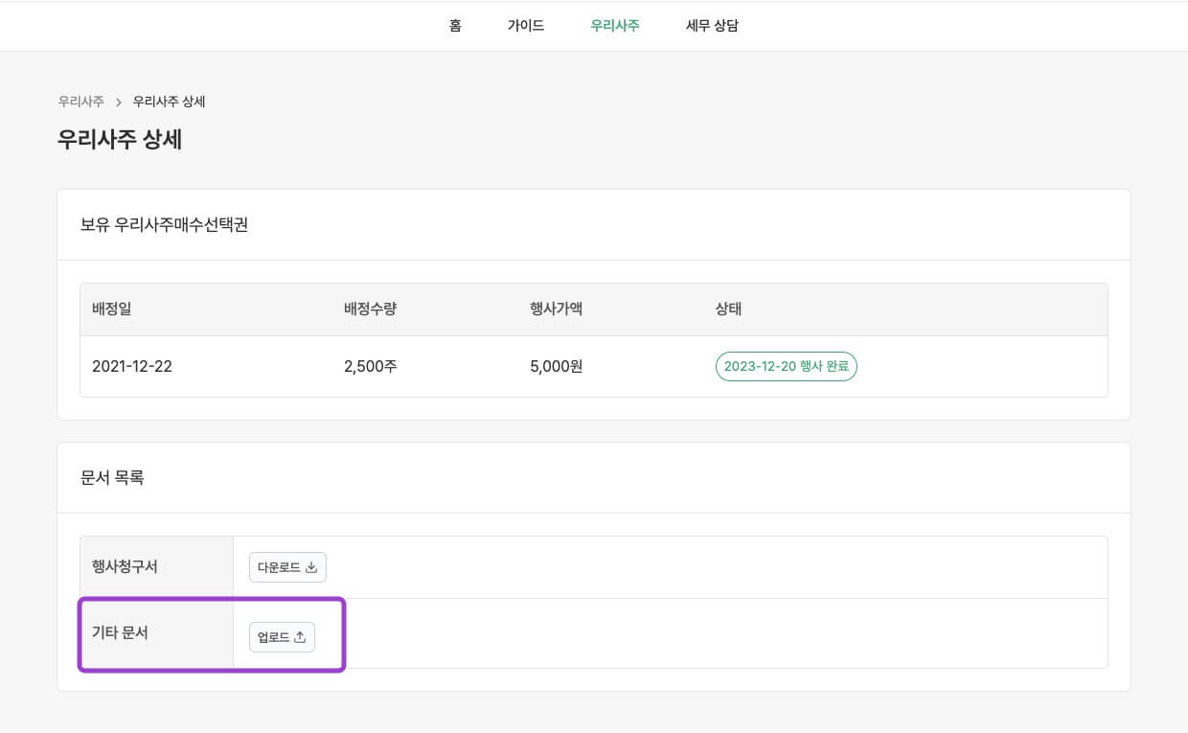Screen dimensions: 1188x733
Task: Click the 행사가액 column header
Action: [556, 309]
